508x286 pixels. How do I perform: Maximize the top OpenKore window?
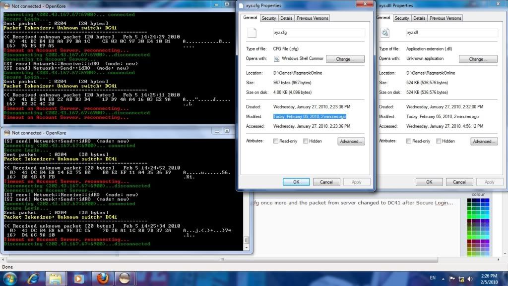coord(227,4)
